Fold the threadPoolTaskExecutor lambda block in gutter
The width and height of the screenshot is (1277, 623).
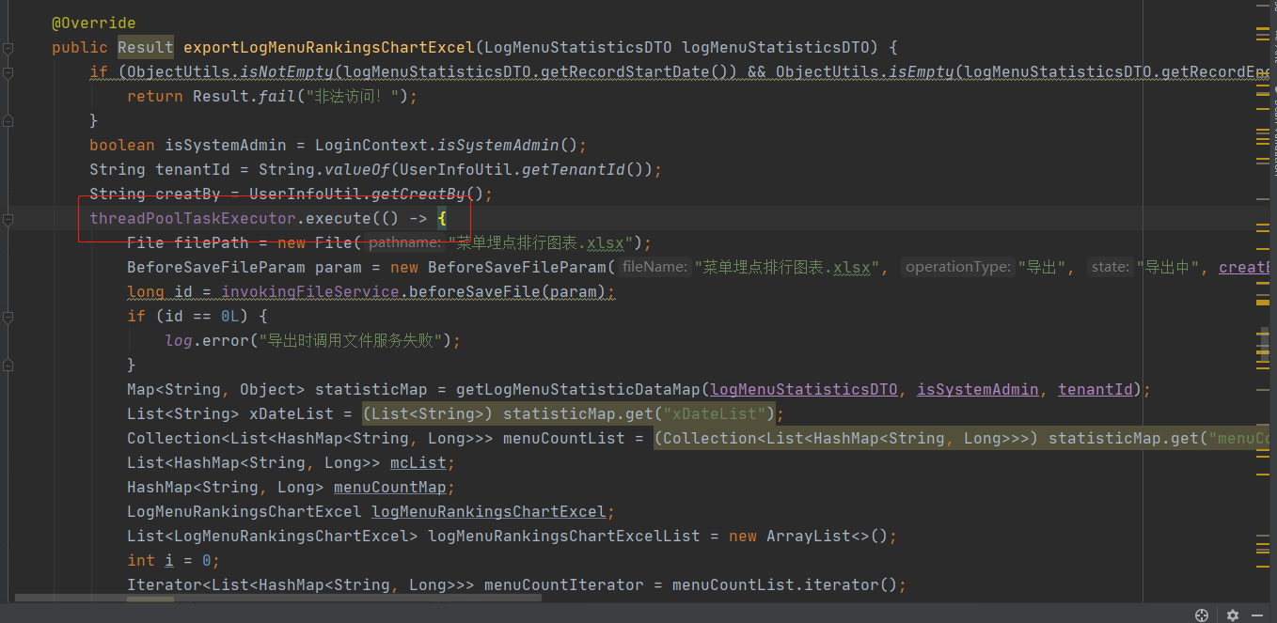(x=8, y=219)
